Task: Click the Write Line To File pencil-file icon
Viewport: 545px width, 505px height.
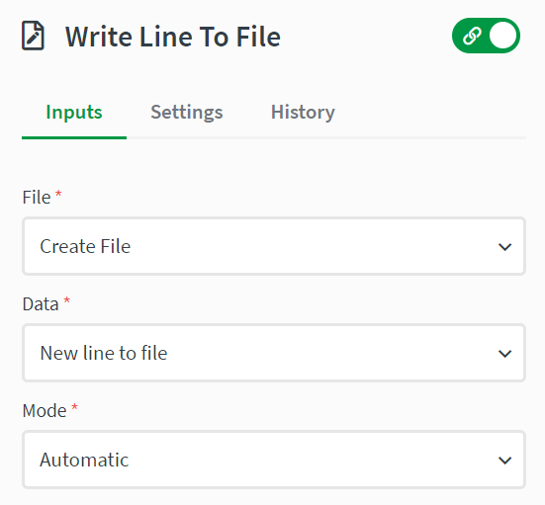Action: (33, 36)
